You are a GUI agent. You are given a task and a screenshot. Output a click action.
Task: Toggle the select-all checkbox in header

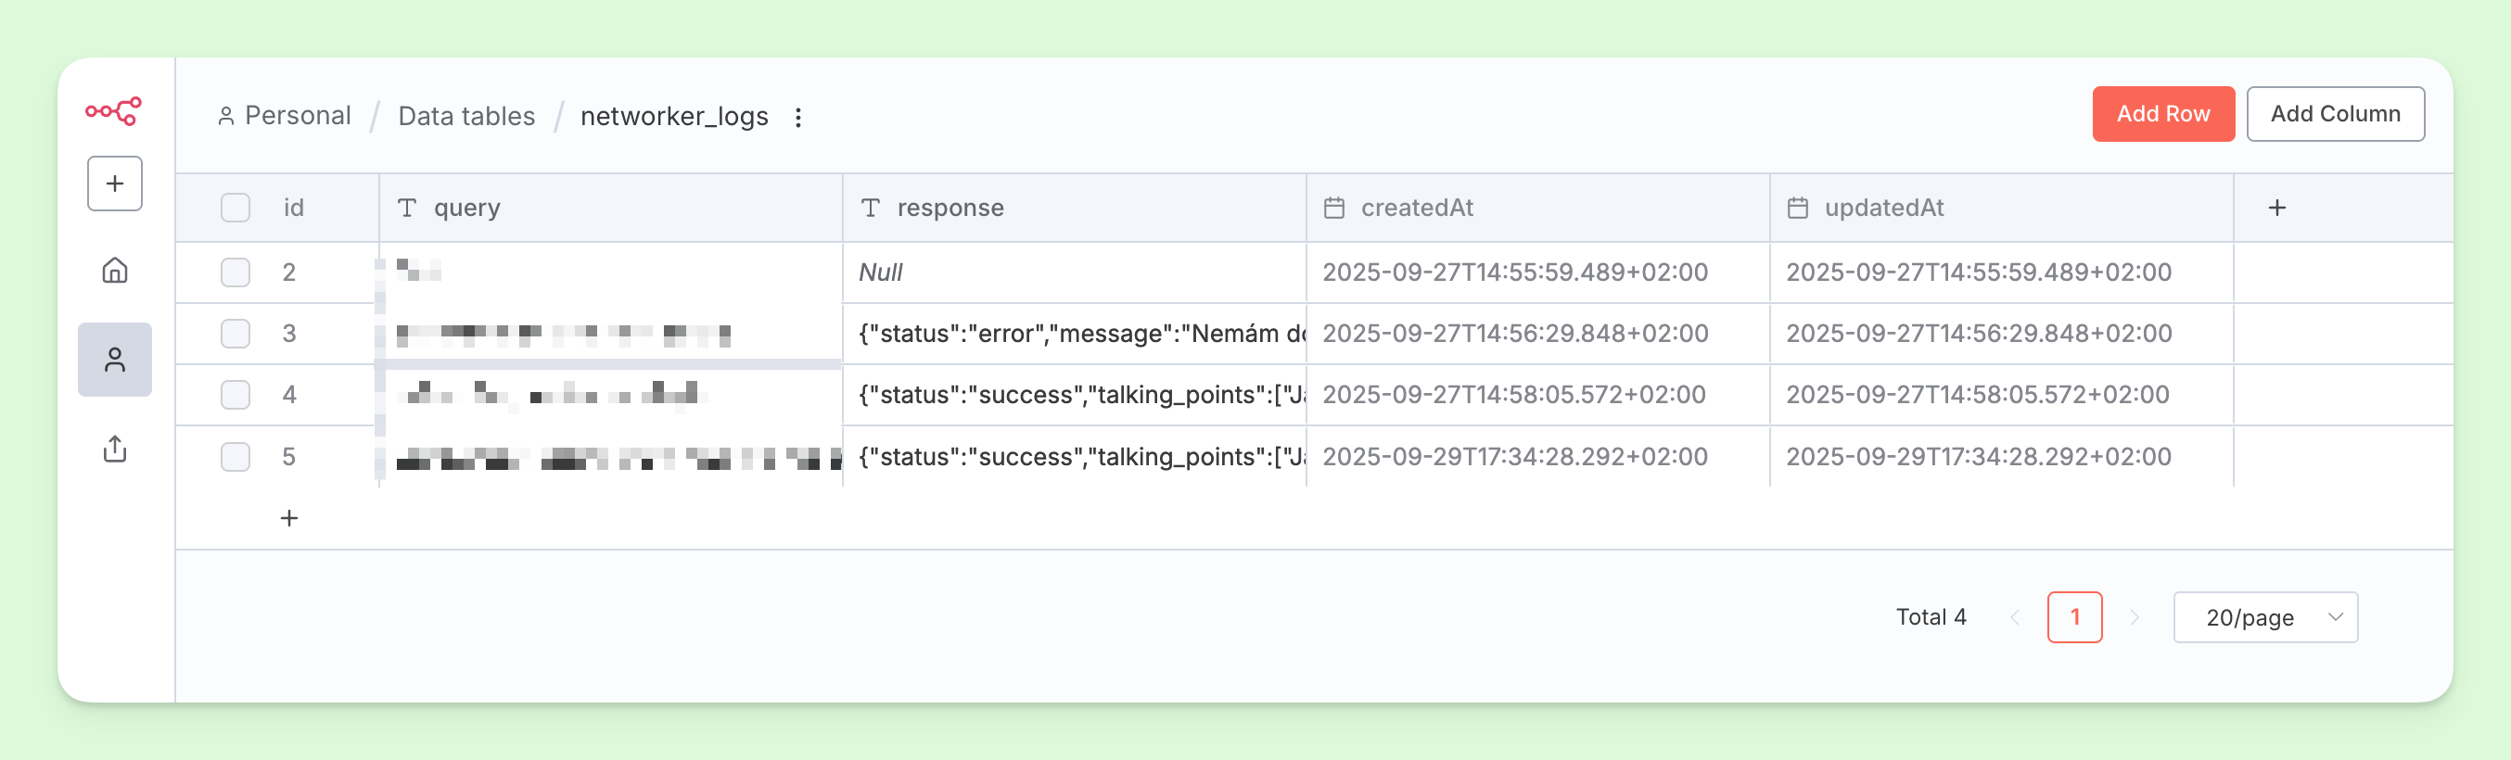tap(235, 208)
